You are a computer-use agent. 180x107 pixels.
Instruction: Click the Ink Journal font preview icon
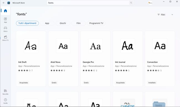(128, 46)
